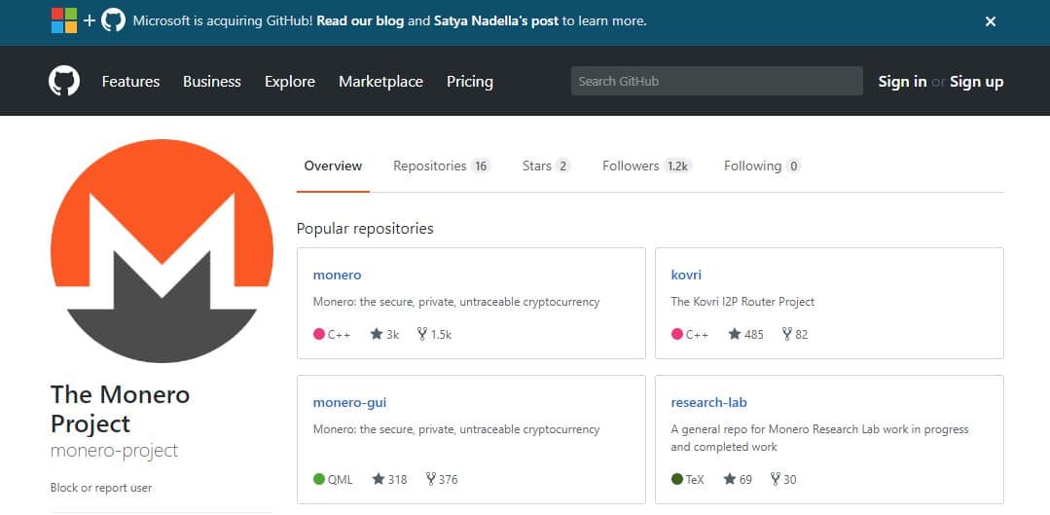The height and width of the screenshot is (515, 1050).
Task: Open the Marketplace menu item
Action: click(x=380, y=82)
